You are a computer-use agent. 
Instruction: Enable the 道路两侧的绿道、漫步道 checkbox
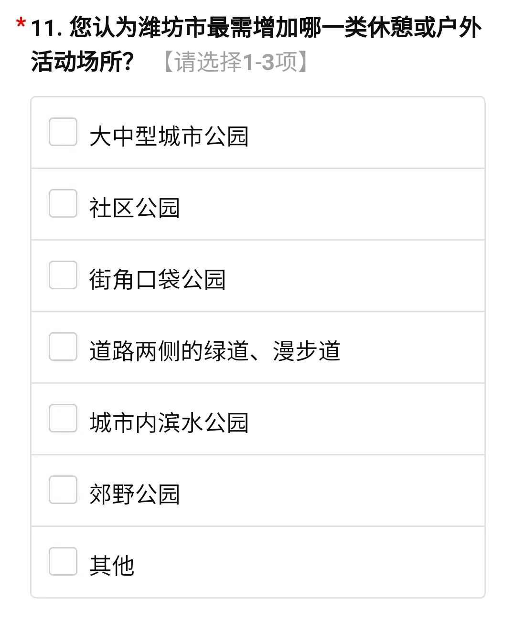tap(63, 347)
